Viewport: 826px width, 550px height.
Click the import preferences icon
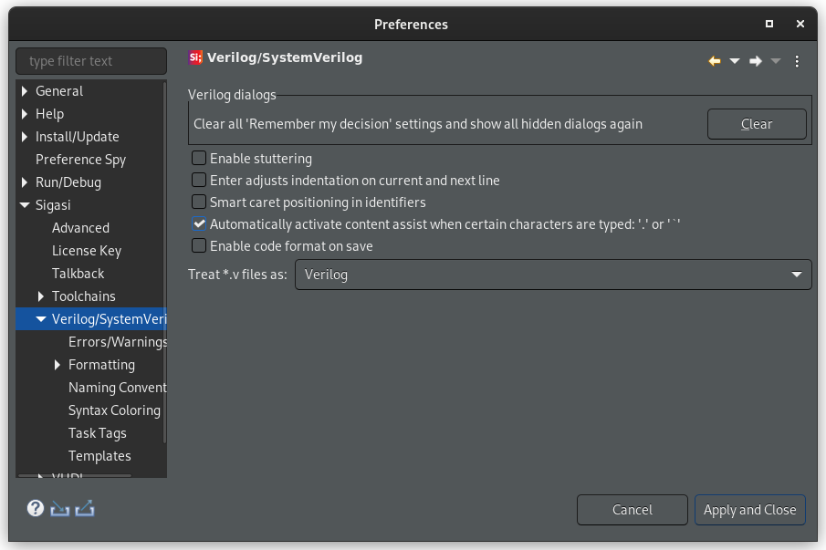click(x=60, y=508)
